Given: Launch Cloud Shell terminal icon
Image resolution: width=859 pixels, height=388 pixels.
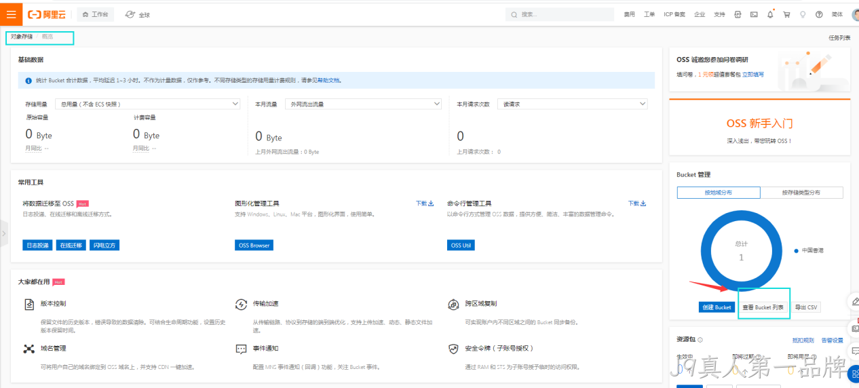Looking at the screenshot, I should pos(754,14).
